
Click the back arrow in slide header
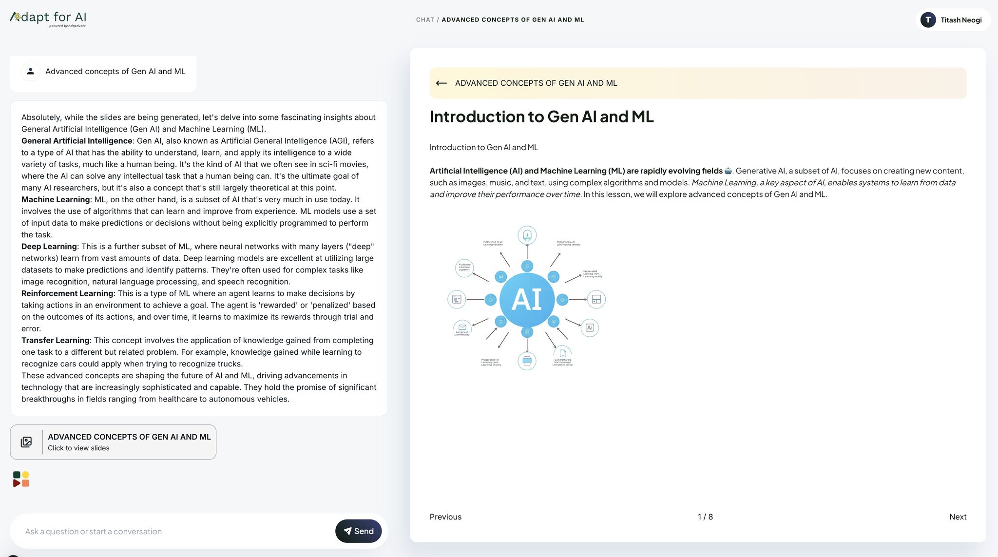coord(441,83)
